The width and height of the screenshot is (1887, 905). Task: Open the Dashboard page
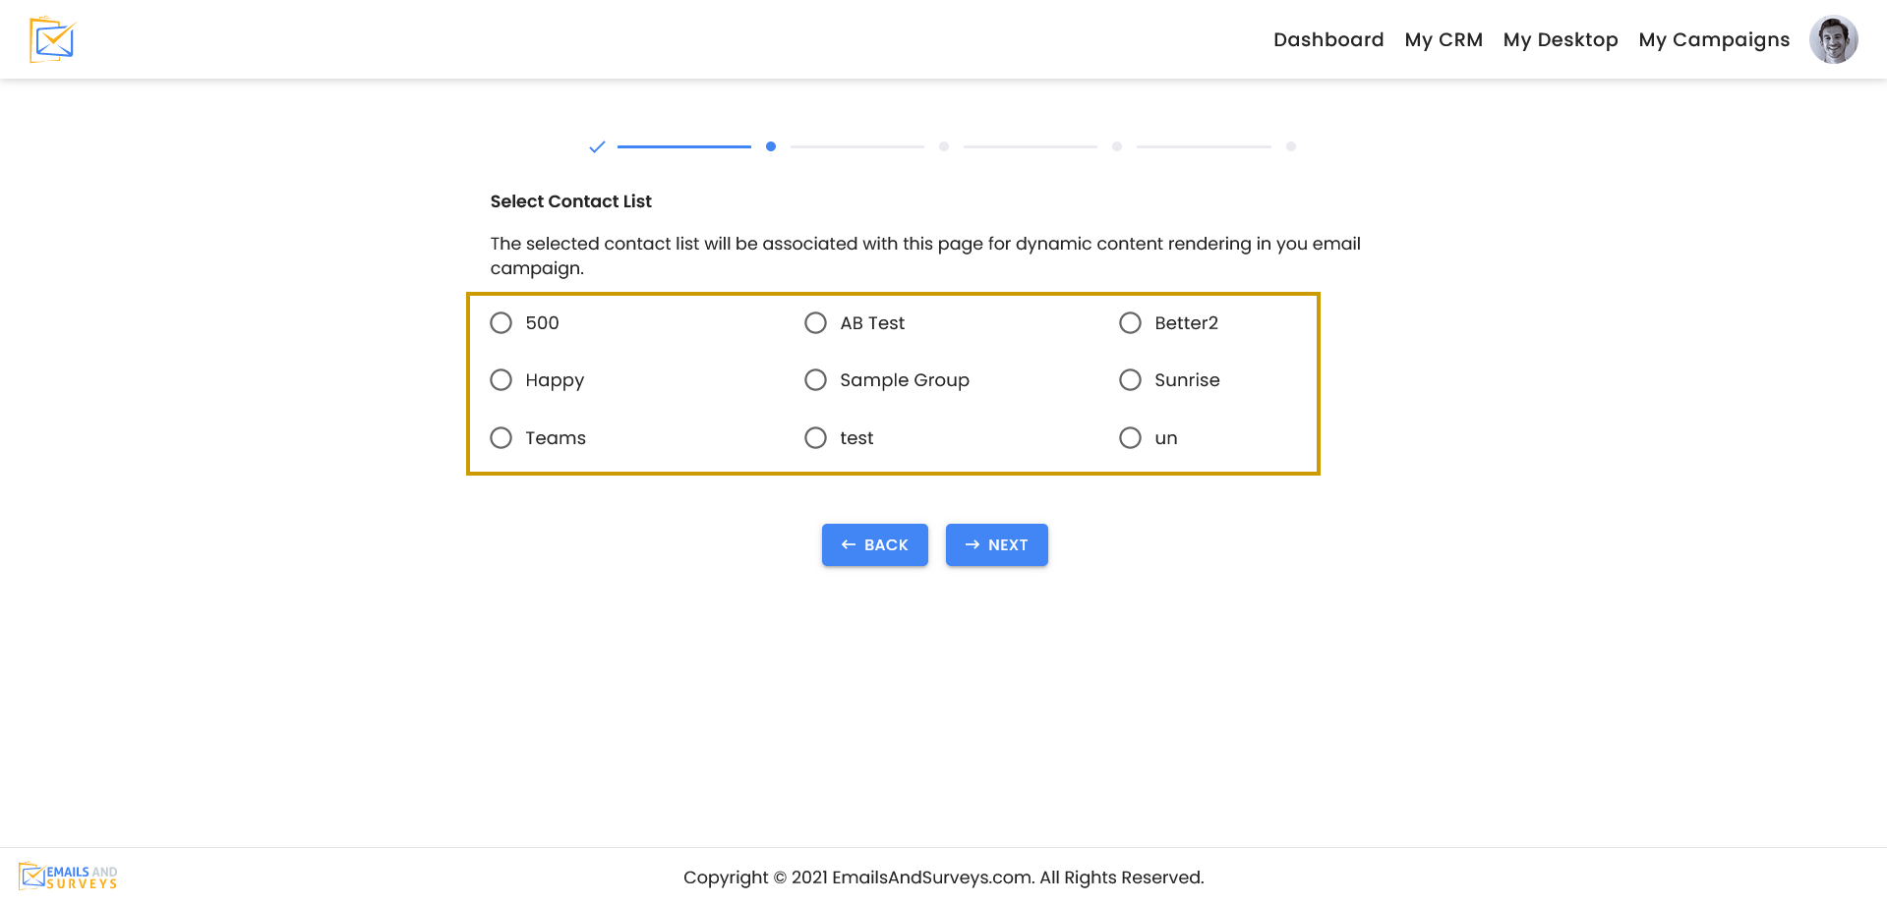1327,39
